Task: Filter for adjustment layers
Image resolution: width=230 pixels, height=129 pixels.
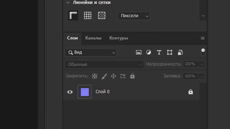Action: point(148,52)
